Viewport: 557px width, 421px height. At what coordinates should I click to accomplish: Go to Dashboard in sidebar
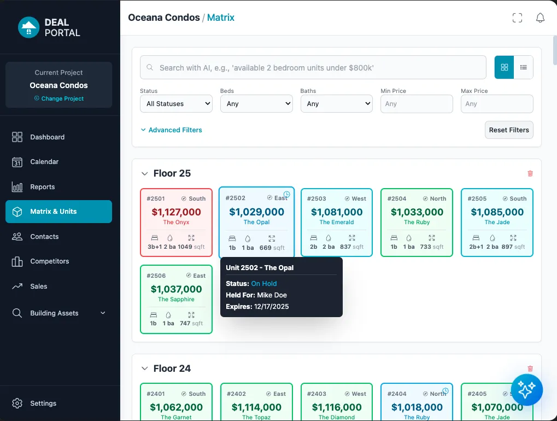[48, 137]
